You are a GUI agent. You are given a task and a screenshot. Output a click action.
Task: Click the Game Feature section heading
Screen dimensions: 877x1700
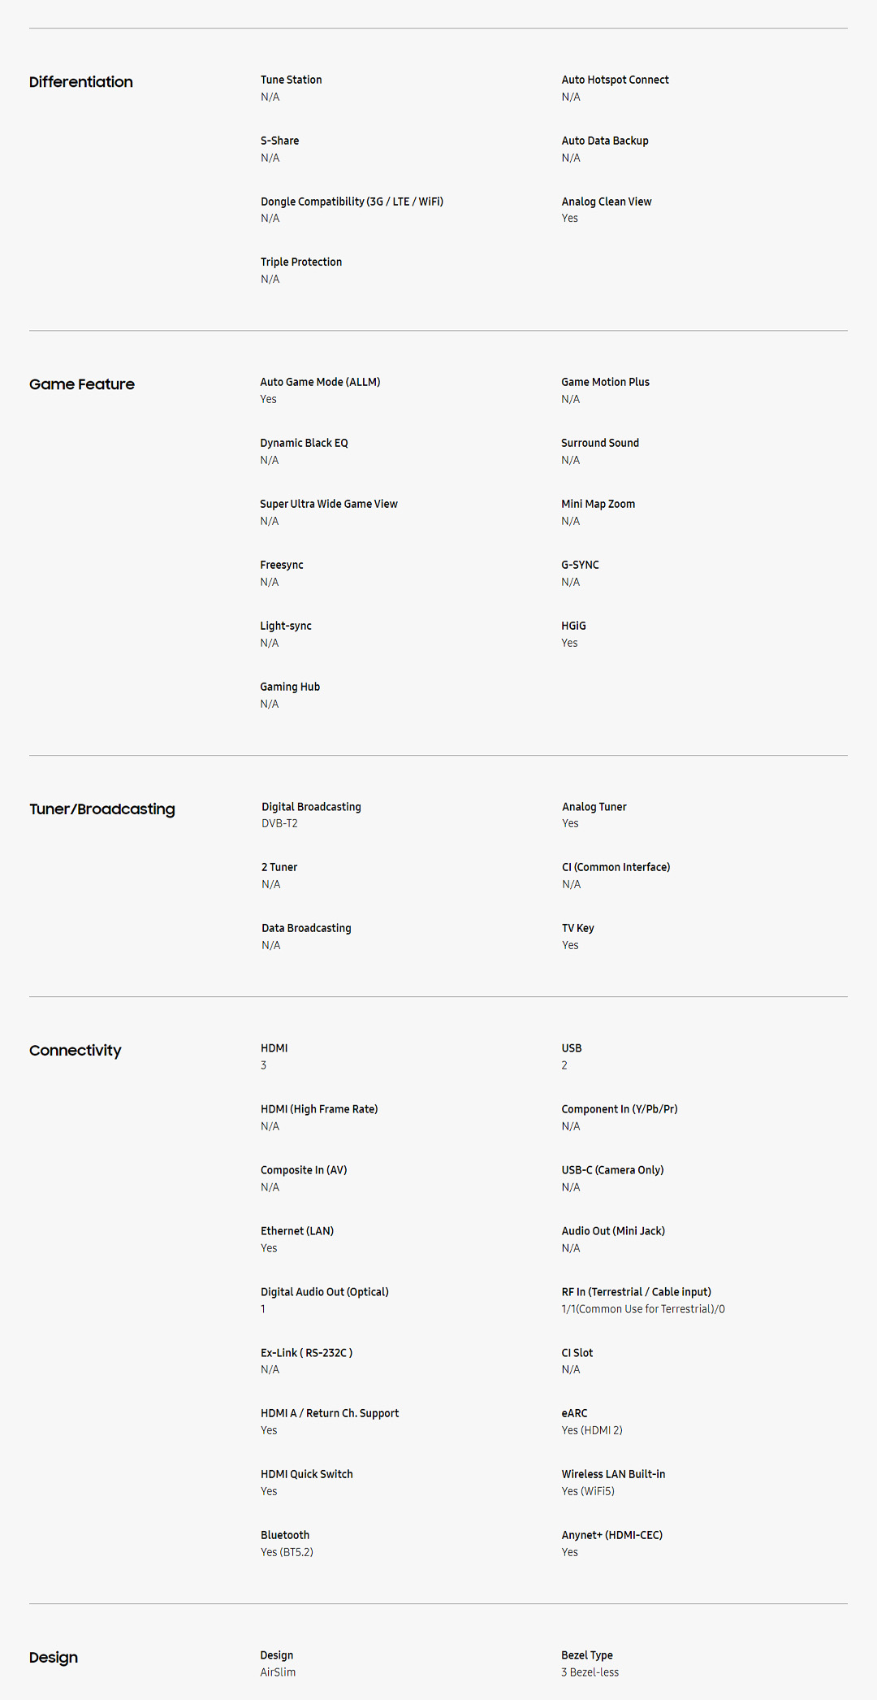pyautogui.click(x=82, y=384)
